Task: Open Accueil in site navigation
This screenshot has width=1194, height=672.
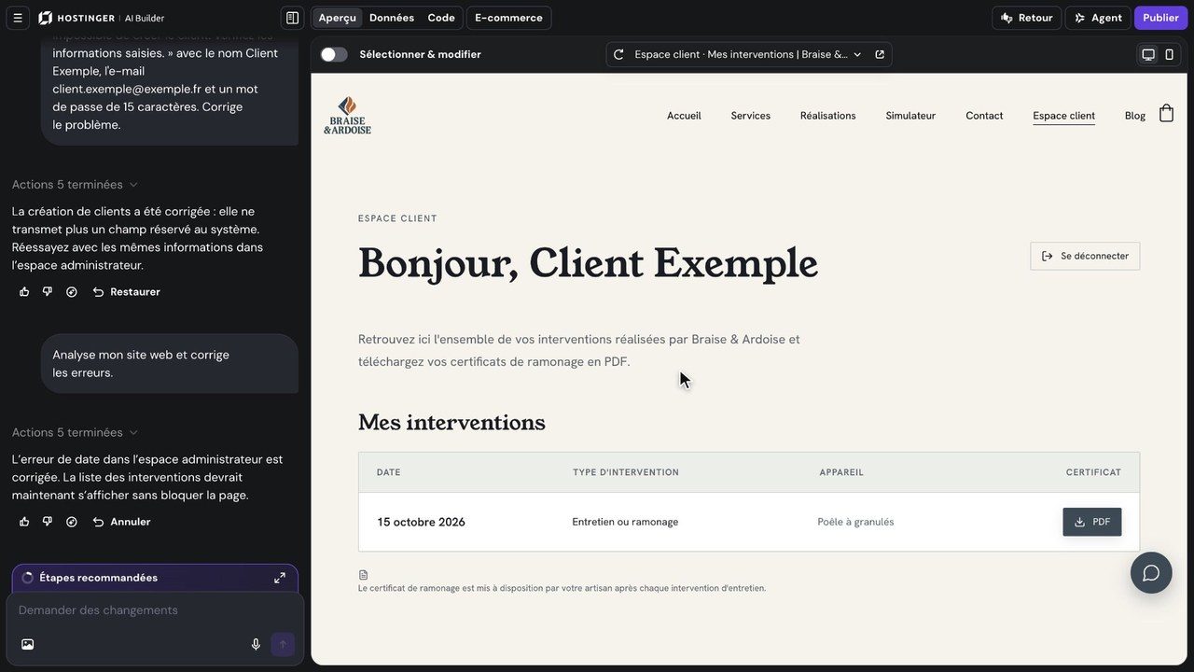Action: click(x=684, y=116)
